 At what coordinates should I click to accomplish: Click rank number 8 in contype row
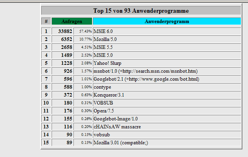click(x=46, y=87)
